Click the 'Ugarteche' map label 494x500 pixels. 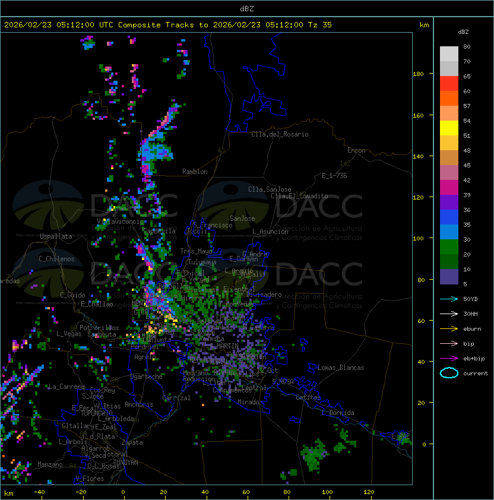pyautogui.click(x=147, y=376)
